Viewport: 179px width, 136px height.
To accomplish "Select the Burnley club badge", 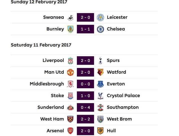I will click(70, 29).
